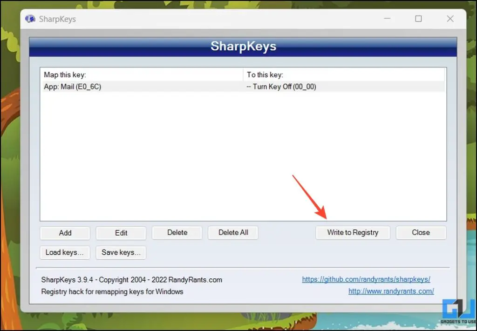Click the SharpKeys version text at bottom
Screen dimensions: 477x331
click(x=131, y=279)
